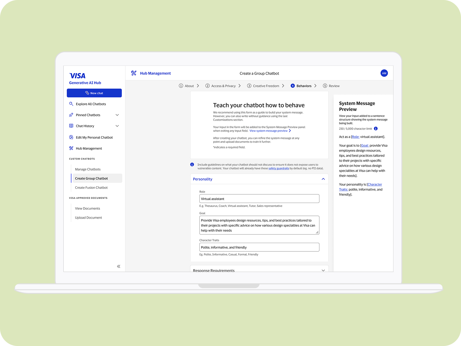
Task: Click the Visa logo
Action: coord(77,76)
